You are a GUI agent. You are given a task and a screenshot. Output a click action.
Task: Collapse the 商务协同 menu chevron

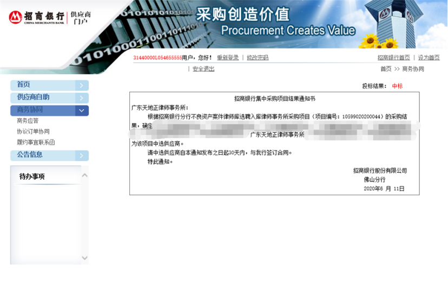82,111
